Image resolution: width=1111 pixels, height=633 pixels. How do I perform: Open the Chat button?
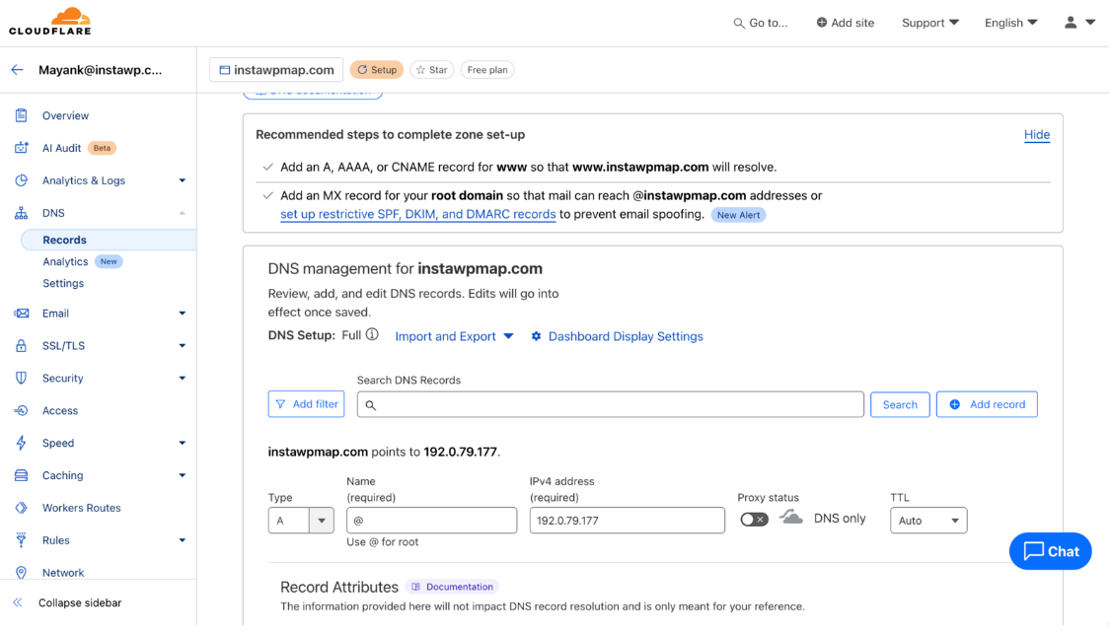pos(1050,551)
